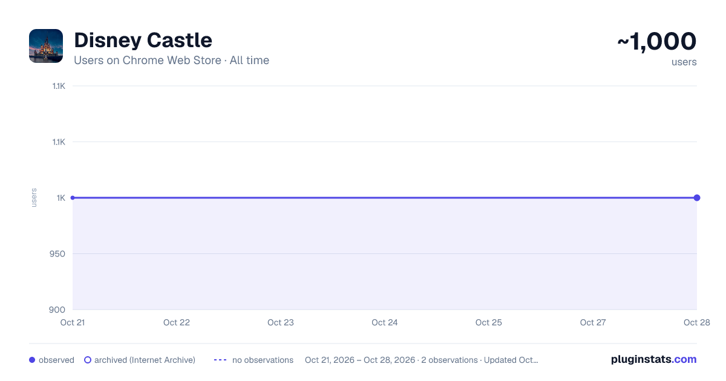This screenshot has width=726, height=381.
Task: Click the date range and observations summary text
Action: click(422, 360)
